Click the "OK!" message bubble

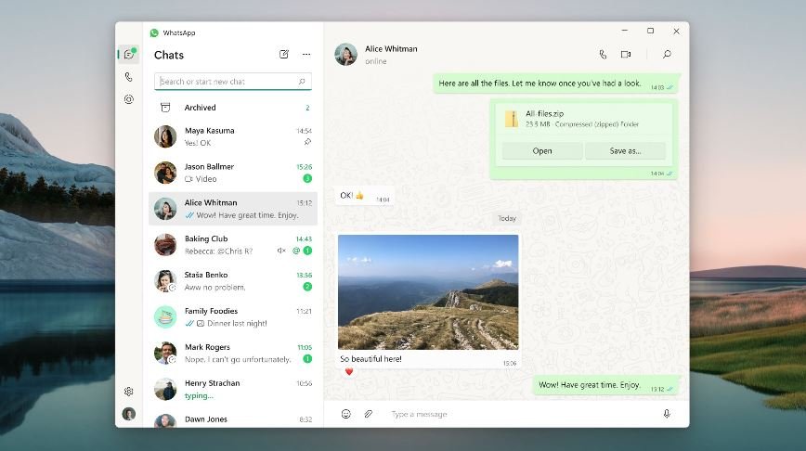pyautogui.click(x=364, y=196)
